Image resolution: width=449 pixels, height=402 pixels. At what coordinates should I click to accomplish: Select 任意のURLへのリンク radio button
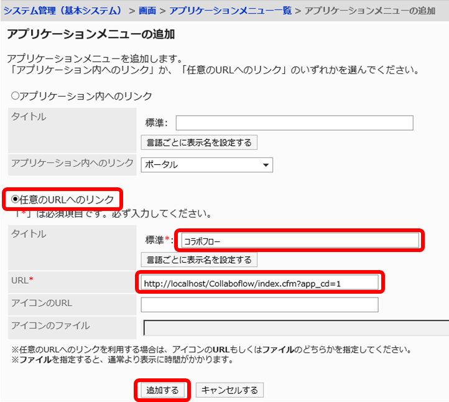point(15,199)
